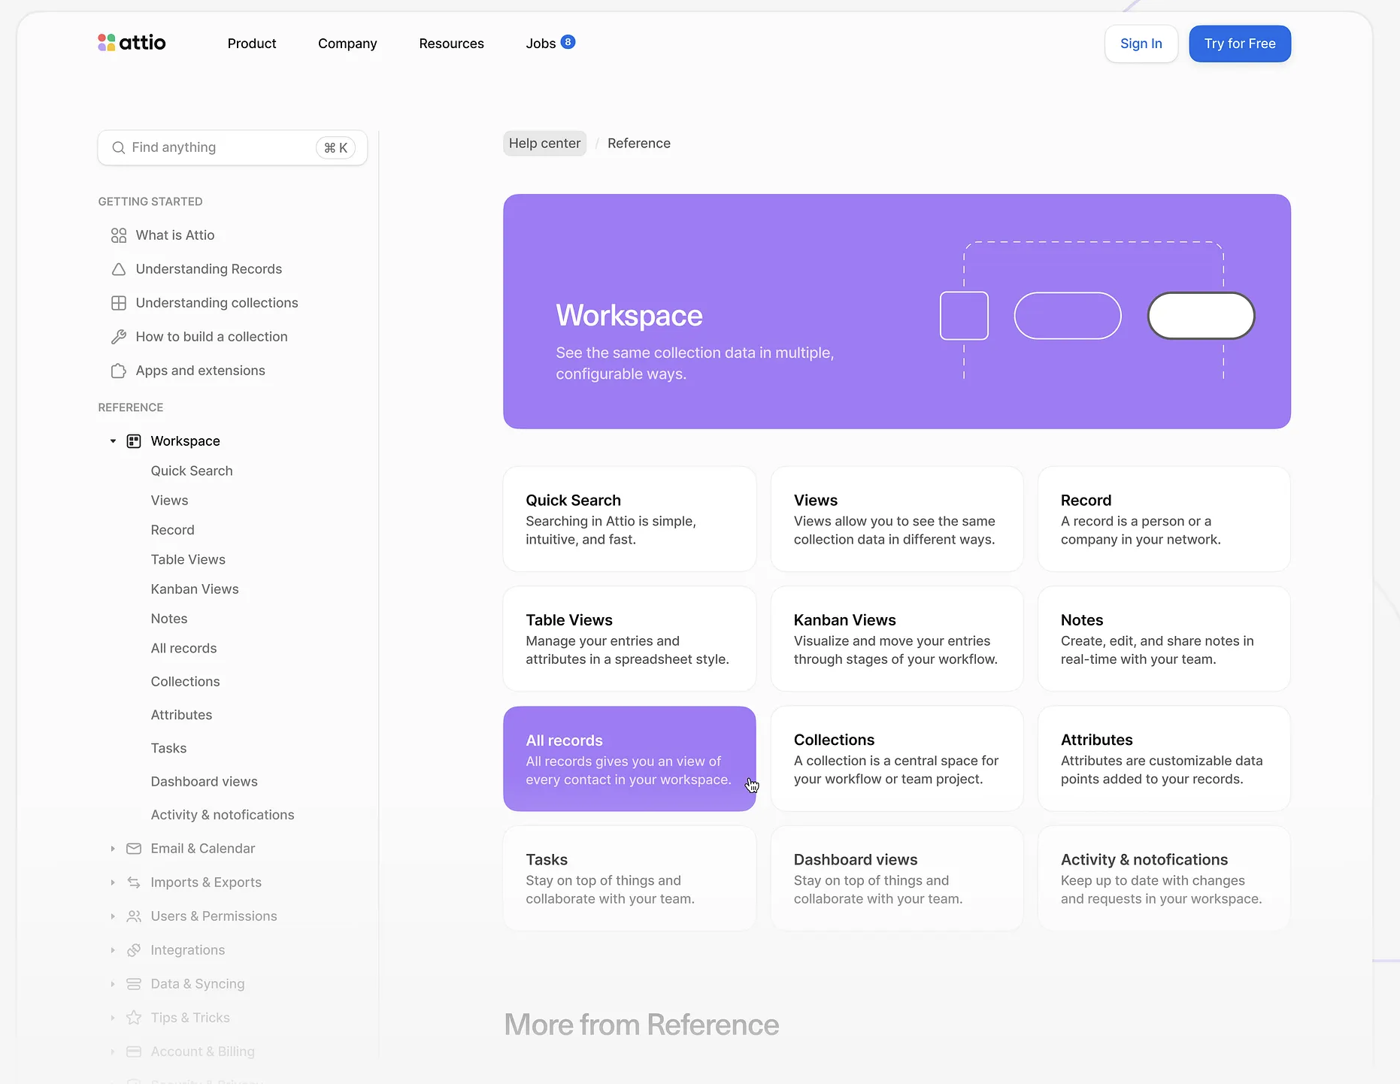
Task: Click the Attio logo icon
Action: point(106,43)
